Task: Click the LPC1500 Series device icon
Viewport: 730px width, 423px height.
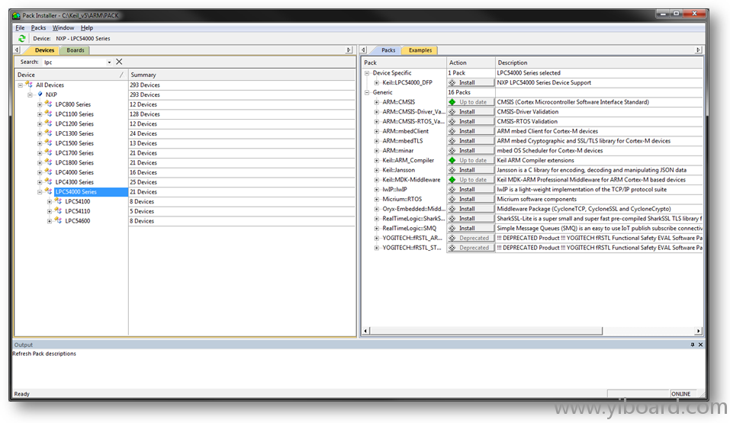Action: pos(49,143)
